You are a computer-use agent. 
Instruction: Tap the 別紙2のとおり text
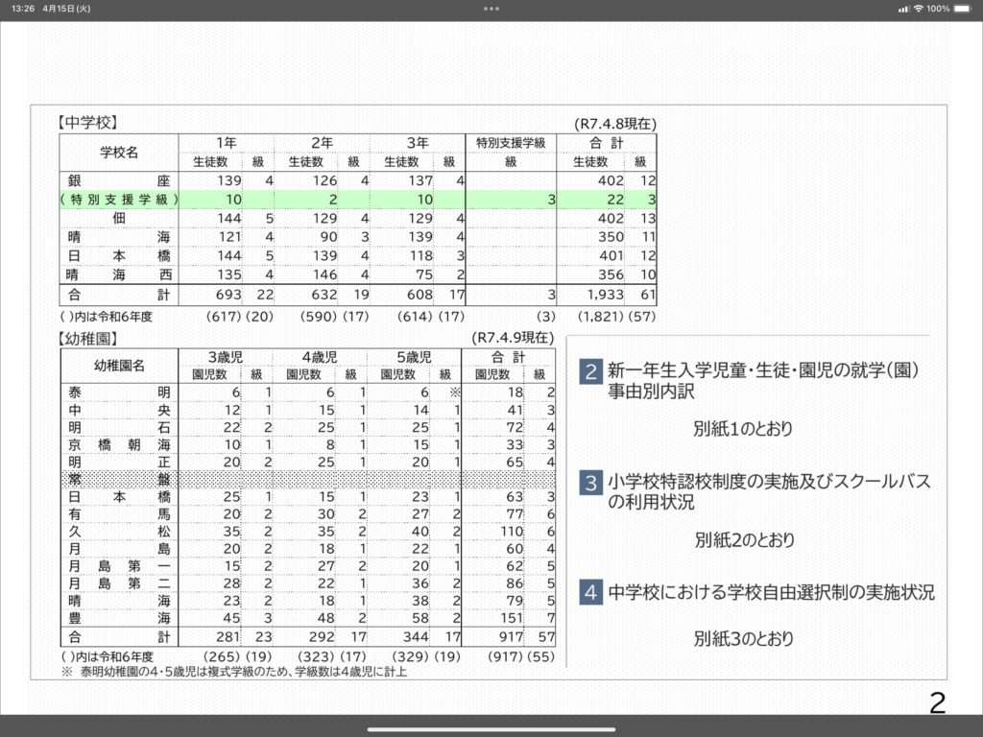(x=744, y=539)
